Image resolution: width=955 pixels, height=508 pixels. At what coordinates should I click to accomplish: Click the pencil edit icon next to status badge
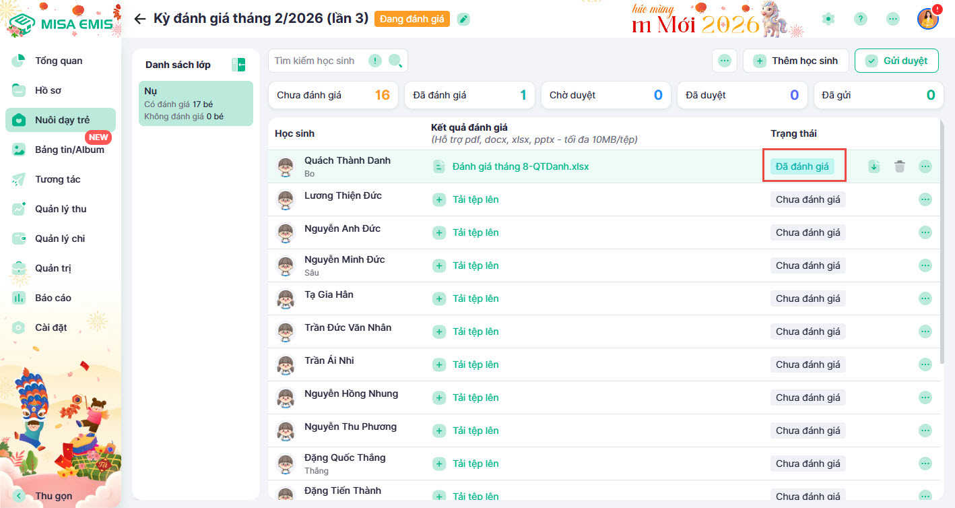[463, 19]
